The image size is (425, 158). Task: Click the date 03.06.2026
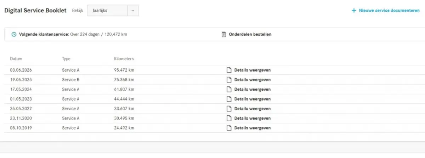[x=21, y=70]
